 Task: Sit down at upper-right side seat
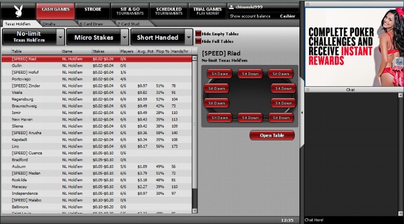283,89
